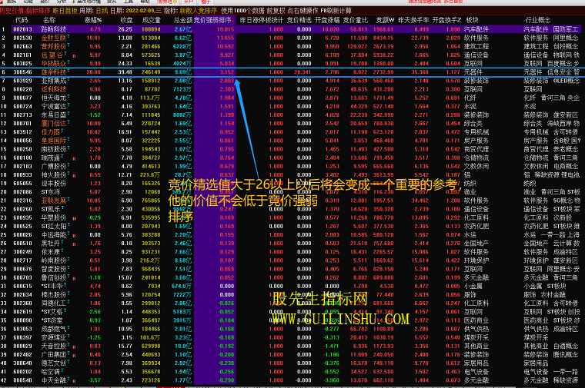Select stock ST红太阳
585x388 pixels.
53,226
